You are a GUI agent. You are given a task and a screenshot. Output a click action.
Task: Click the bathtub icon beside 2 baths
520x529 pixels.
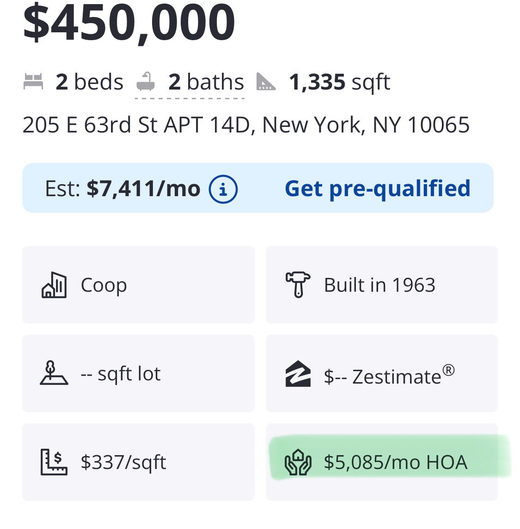tap(146, 82)
